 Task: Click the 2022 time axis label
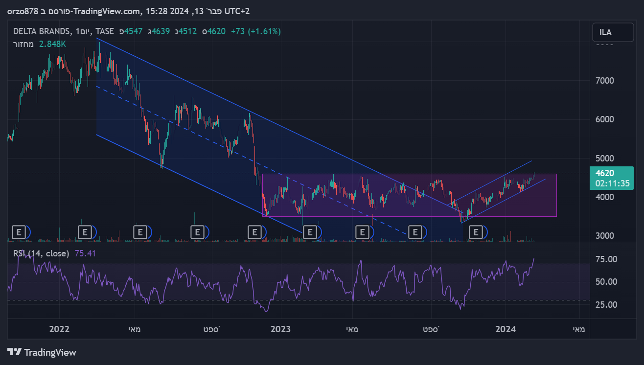60,329
